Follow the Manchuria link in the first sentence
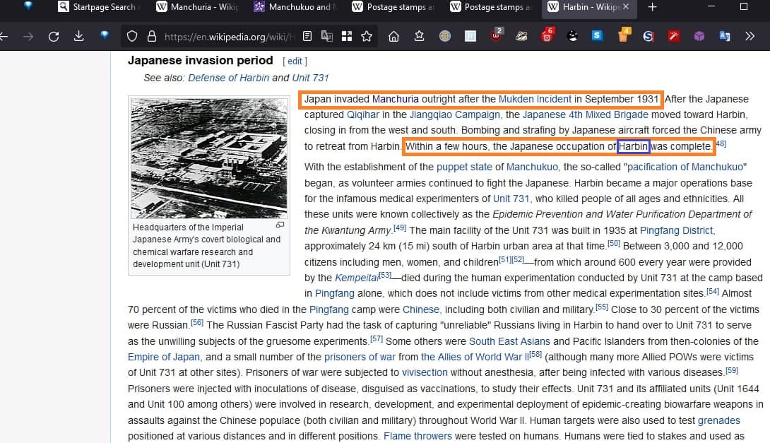 (x=396, y=99)
